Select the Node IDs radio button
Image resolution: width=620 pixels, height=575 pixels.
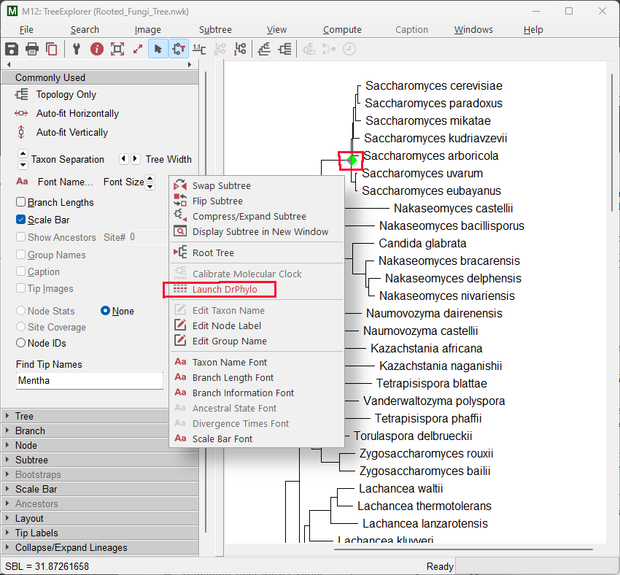pos(21,343)
